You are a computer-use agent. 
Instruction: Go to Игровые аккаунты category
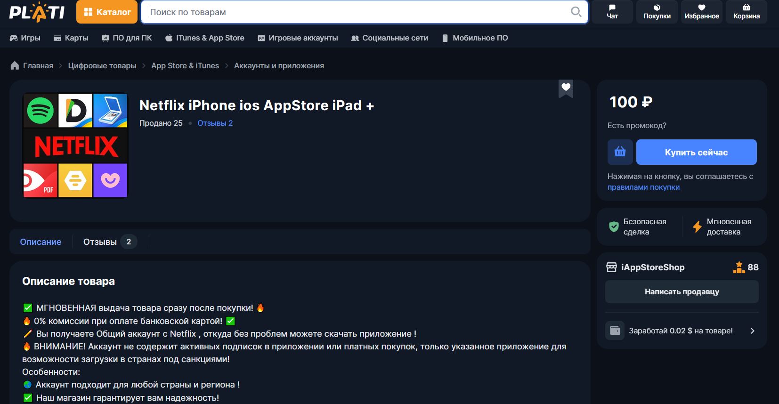pyautogui.click(x=298, y=38)
